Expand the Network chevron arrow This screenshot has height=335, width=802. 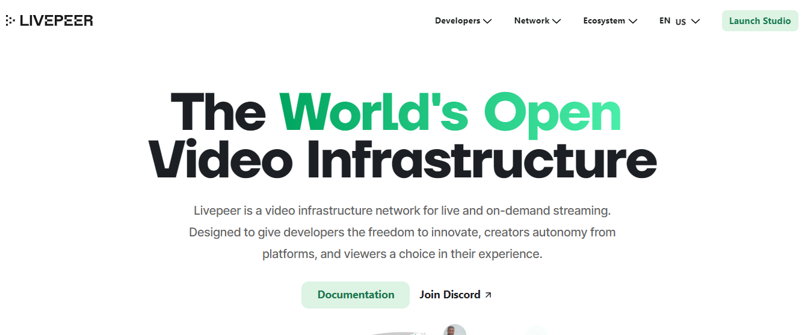tap(557, 21)
